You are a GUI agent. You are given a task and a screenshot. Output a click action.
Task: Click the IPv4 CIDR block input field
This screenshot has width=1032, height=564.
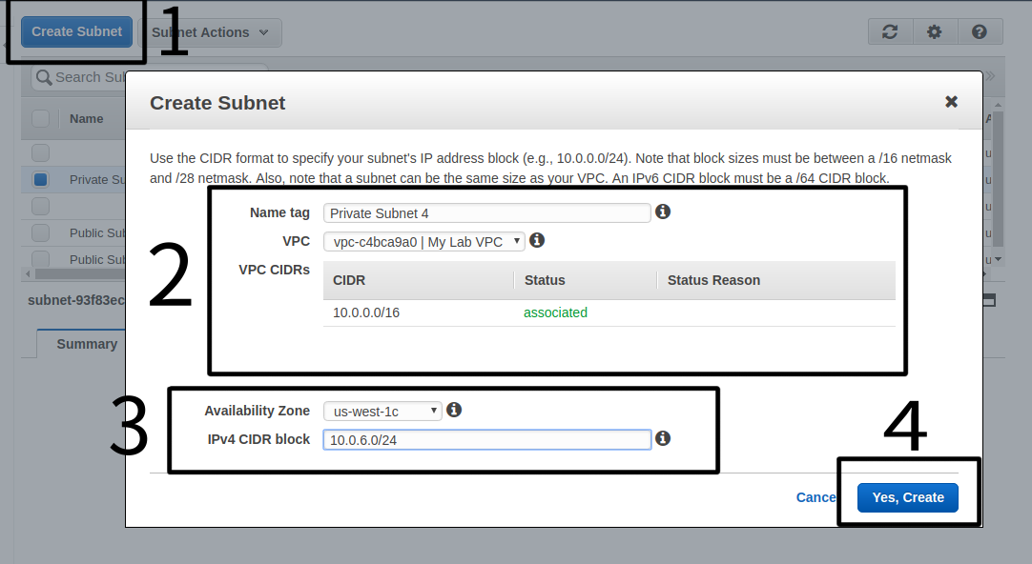click(x=486, y=439)
